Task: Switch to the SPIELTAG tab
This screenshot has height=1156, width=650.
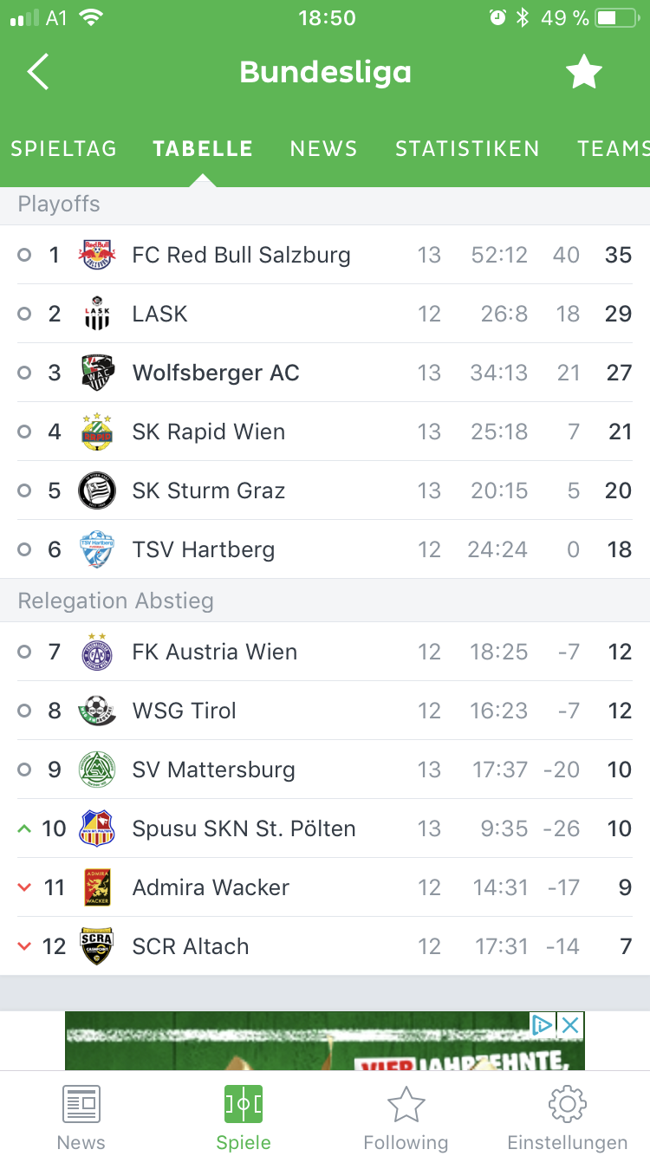Action: (64, 149)
